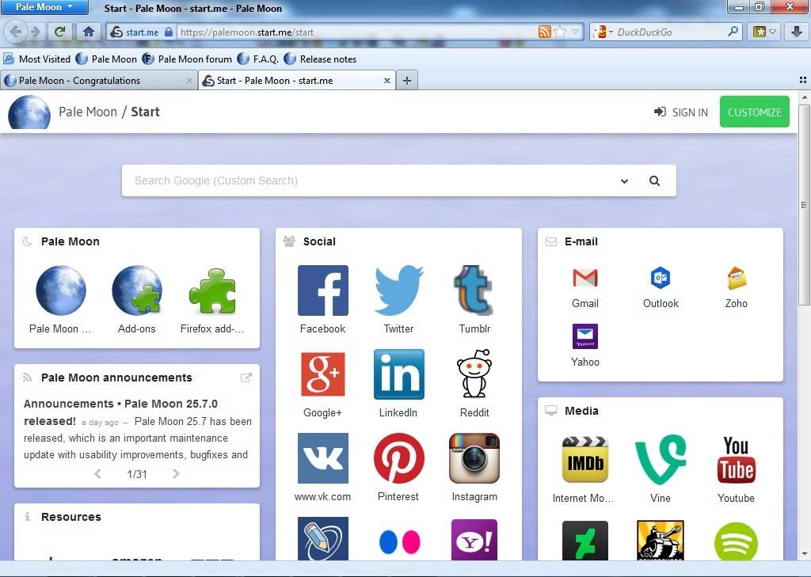Open Pale Moon forum bookmark
811x577 pixels.
click(x=187, y=59)
